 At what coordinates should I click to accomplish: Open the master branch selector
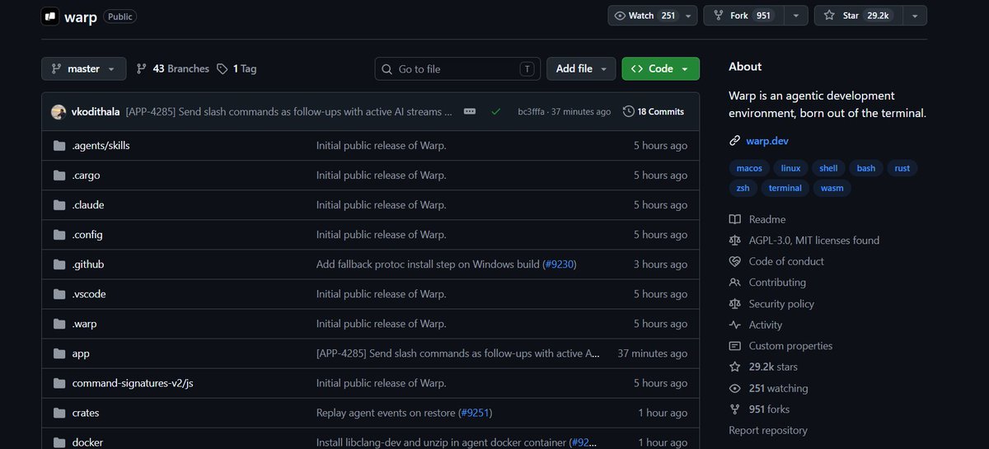coord(83,69)
